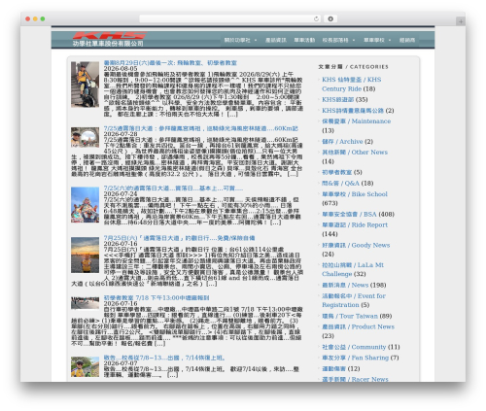Image resolution: width=486 pixels, height=411 pixels.
Task: Open the 單車學校 menu
Action: click(x=373, y=40)
